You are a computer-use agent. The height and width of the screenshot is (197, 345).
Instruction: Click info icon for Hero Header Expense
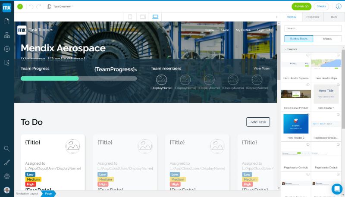[308, 55]
